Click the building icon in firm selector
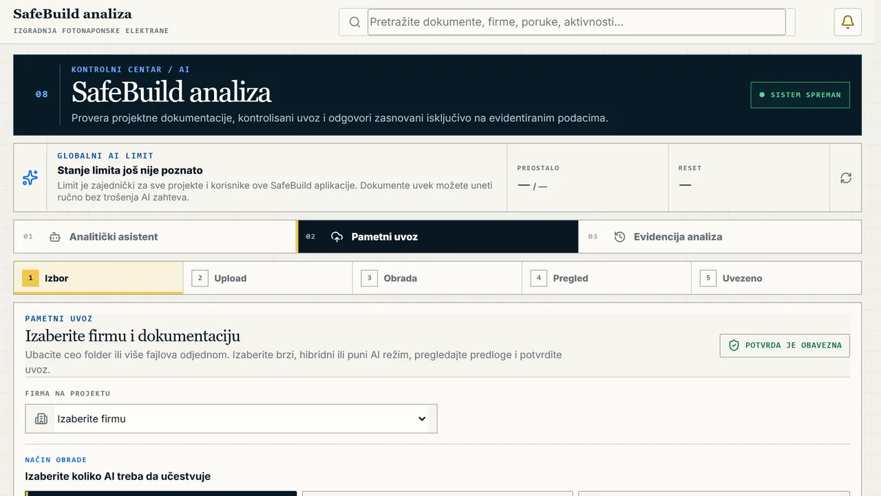The image size is (881, 496). [x=41, y=419]
